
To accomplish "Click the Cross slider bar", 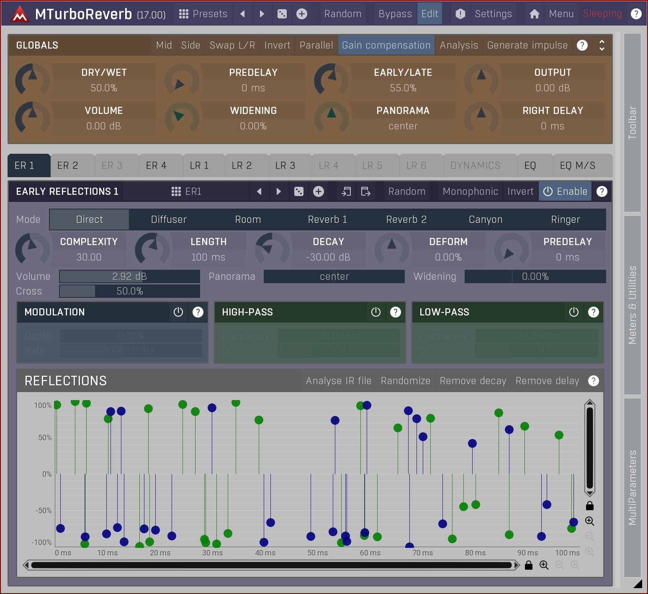I will [x=130, y=291].
